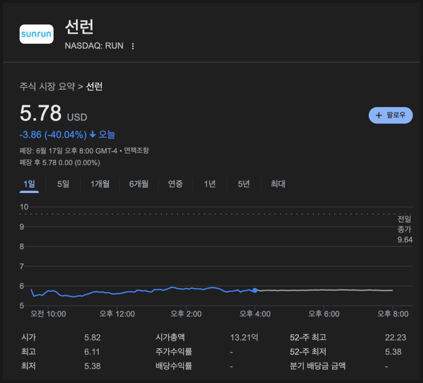Click the 분기 배당금 금액 label
Image resolution: width=423 pixels, height=383 pixels.
click(x=317, y=366)
